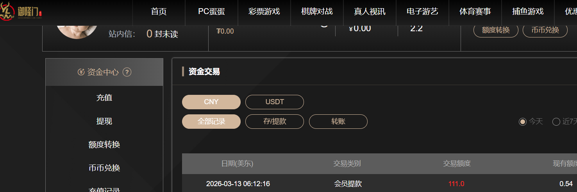Click the user avatar picture
This screenshot has height=192, width=577.
pos(77,30)
